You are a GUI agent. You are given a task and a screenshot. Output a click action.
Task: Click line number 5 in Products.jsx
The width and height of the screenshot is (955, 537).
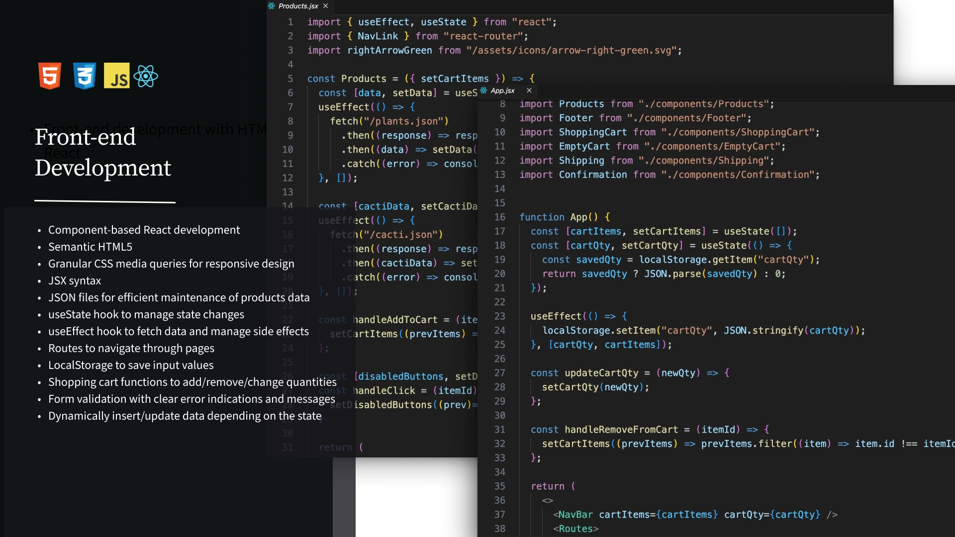pyautogui.click(x=290, y=79)
